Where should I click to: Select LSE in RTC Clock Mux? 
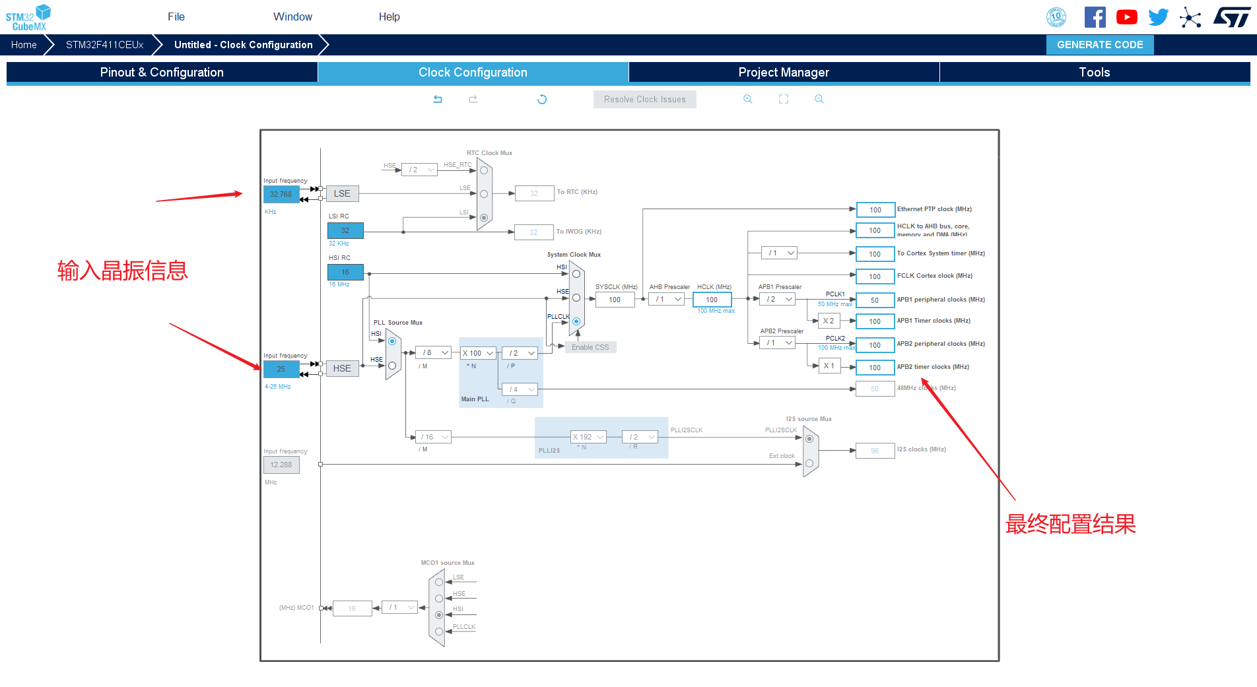(484, 194)
